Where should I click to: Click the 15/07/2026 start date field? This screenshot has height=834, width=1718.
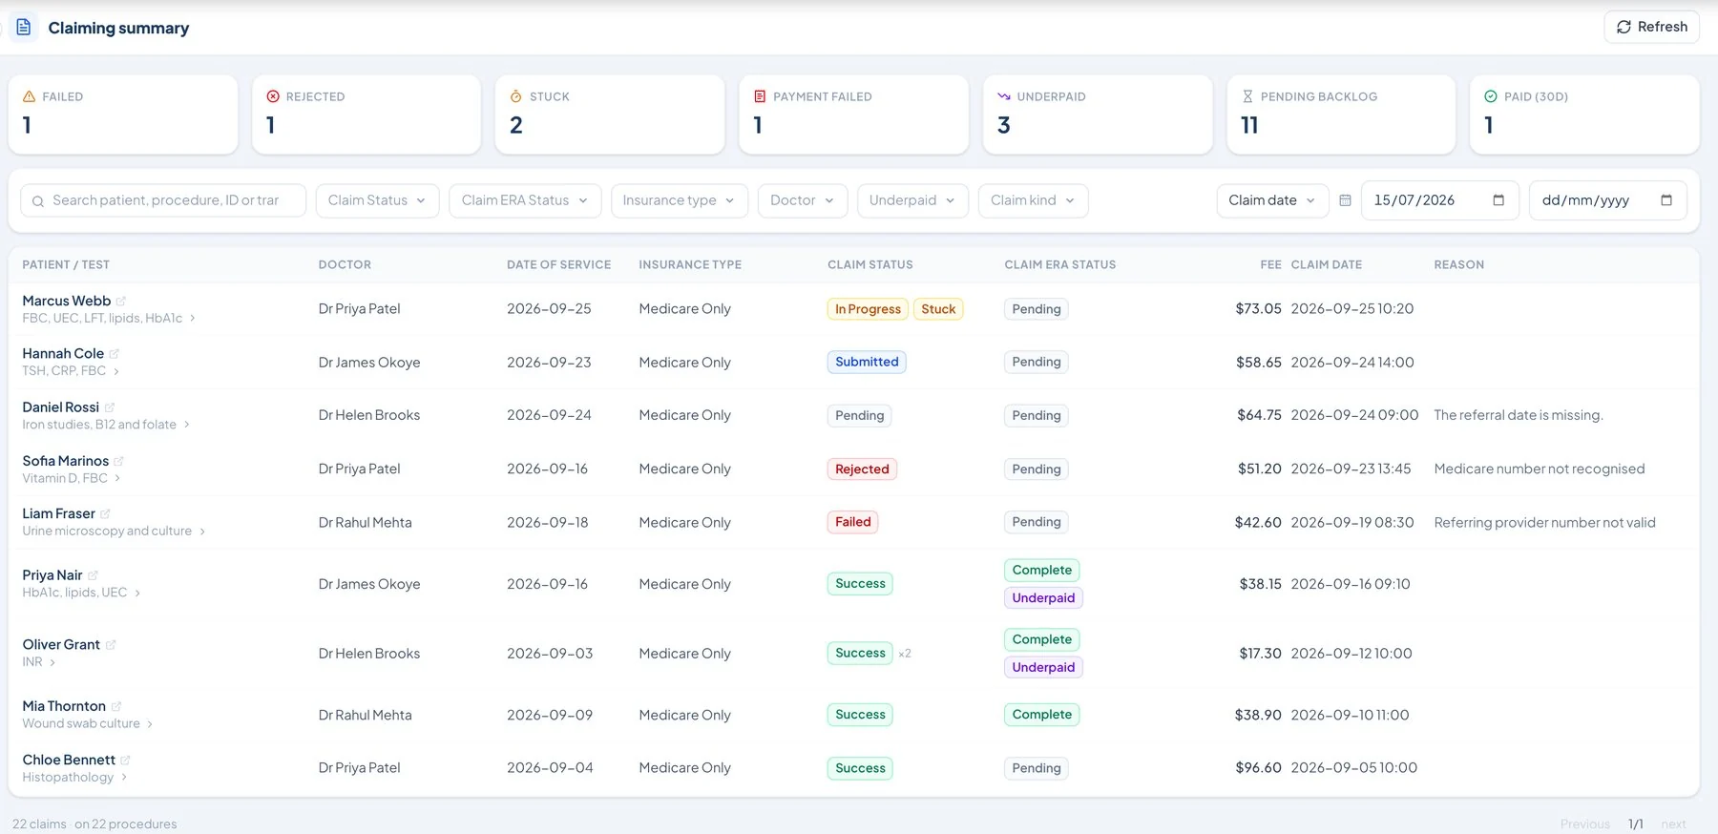pos(1439,200)
